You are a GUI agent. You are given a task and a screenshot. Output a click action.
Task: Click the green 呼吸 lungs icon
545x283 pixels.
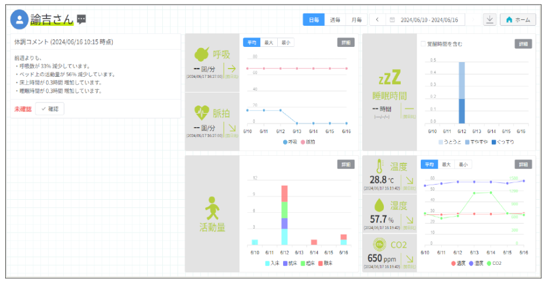click(x=202, y=54)
